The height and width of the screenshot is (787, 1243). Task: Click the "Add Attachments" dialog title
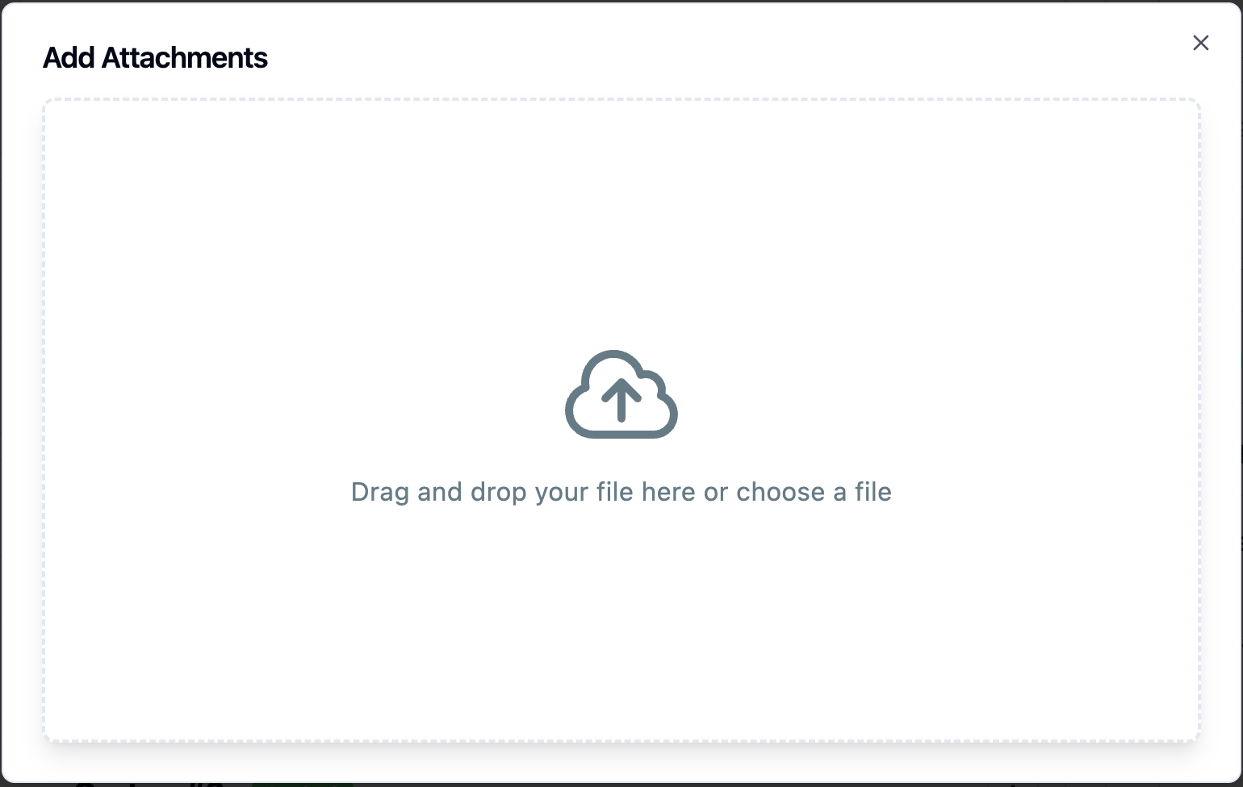pos(155,58)
